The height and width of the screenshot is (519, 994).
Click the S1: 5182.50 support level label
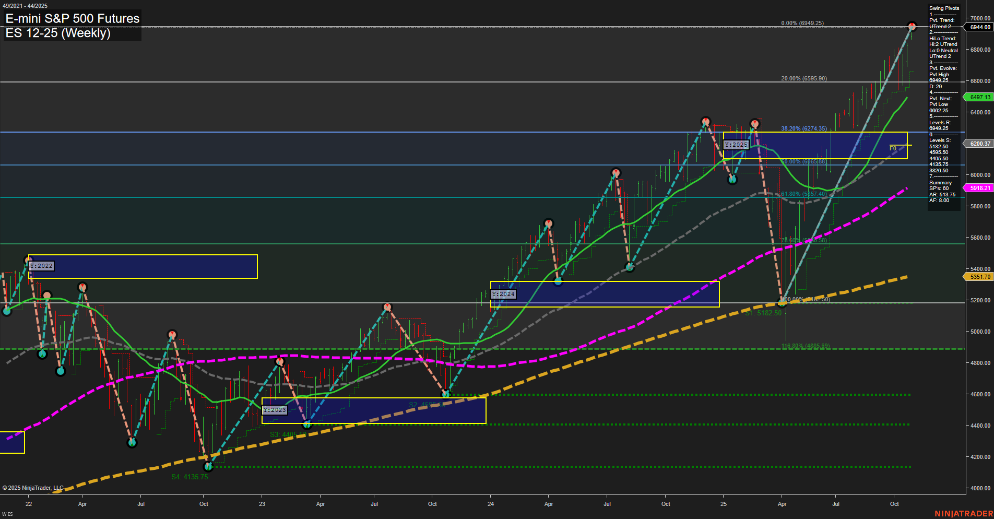763,313
